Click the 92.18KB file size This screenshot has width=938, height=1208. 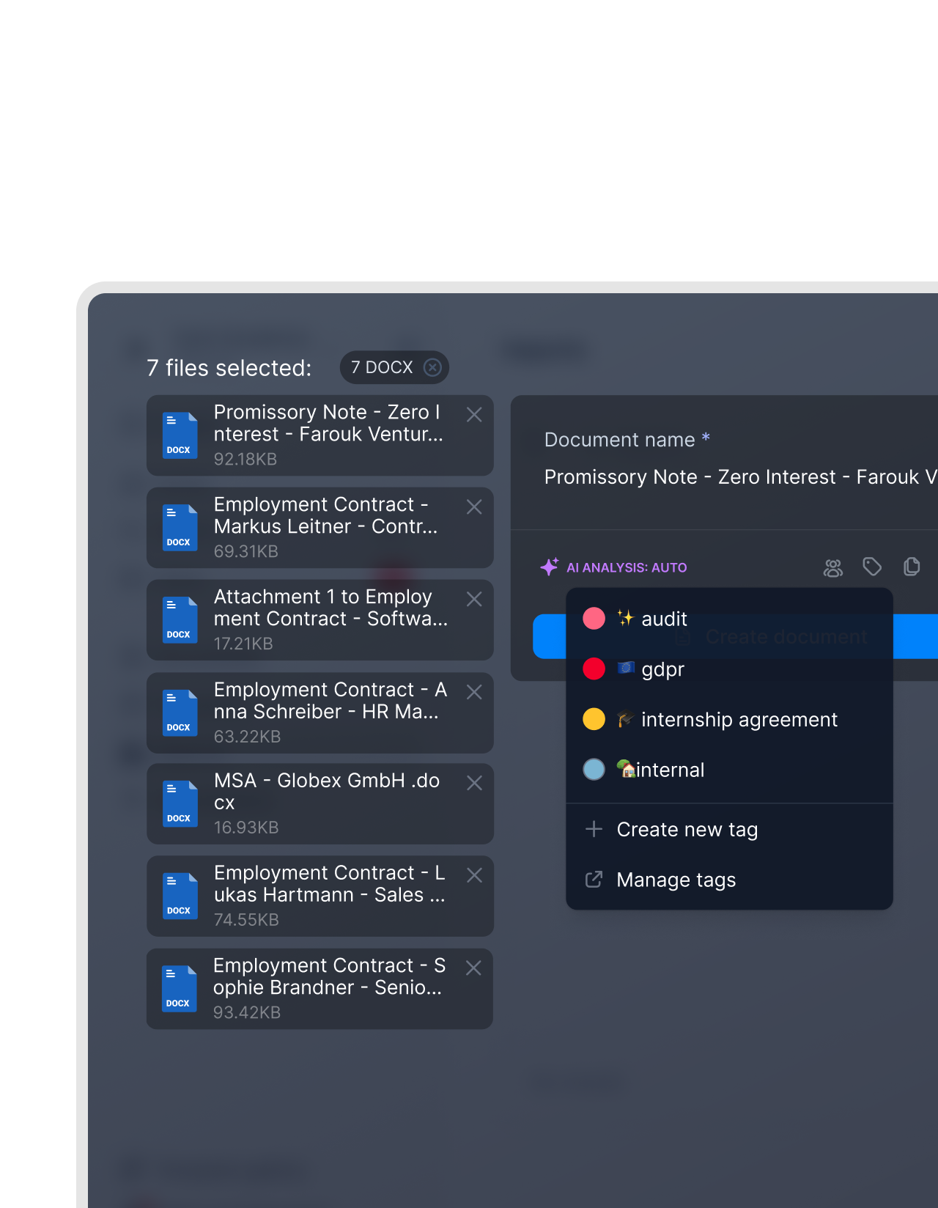coord(245,459)
